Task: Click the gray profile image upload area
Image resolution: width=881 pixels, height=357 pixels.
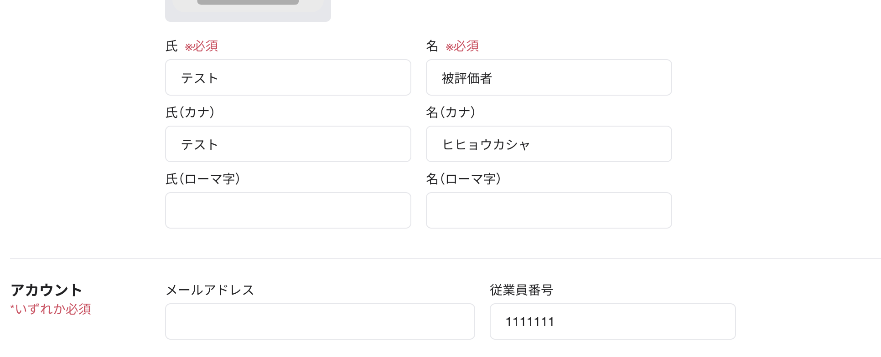Action: (x=248, y=9)
